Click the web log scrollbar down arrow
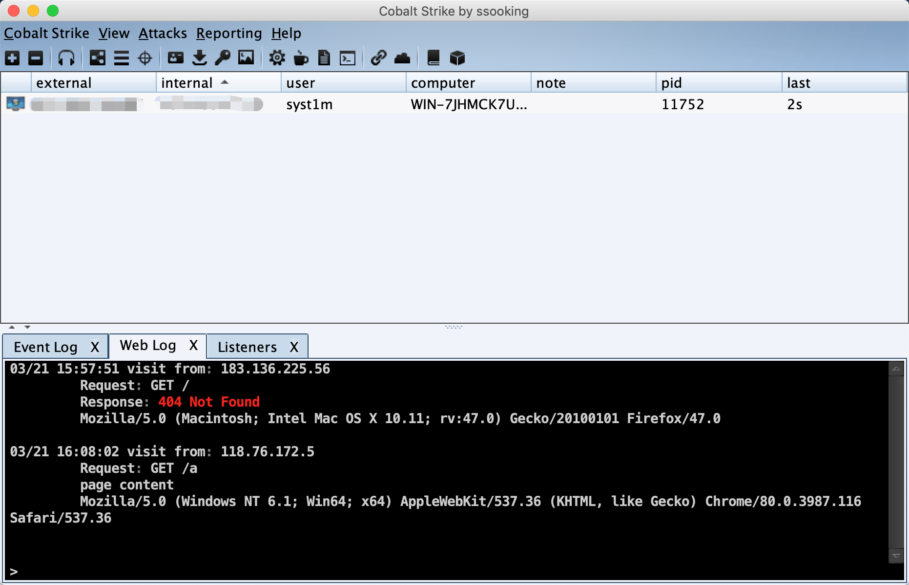Screen dimensions: 909x585 (896, 556)
